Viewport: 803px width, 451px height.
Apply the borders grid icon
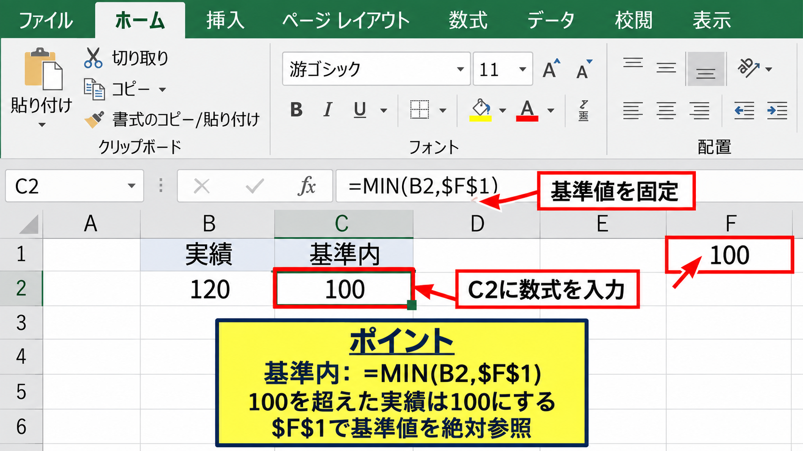tap(419, 110)
